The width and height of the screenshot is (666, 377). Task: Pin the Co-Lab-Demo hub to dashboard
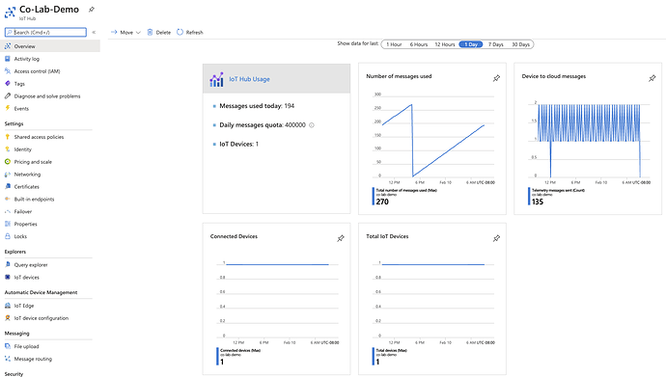tap(92, 10)
